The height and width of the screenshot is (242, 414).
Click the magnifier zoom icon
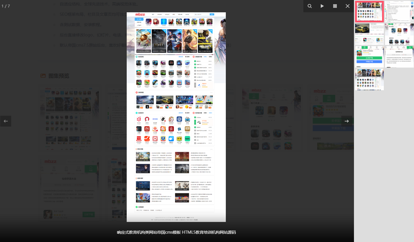tap(310, 6)
